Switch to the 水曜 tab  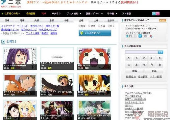pyautogui.click(x=51, y=20)
